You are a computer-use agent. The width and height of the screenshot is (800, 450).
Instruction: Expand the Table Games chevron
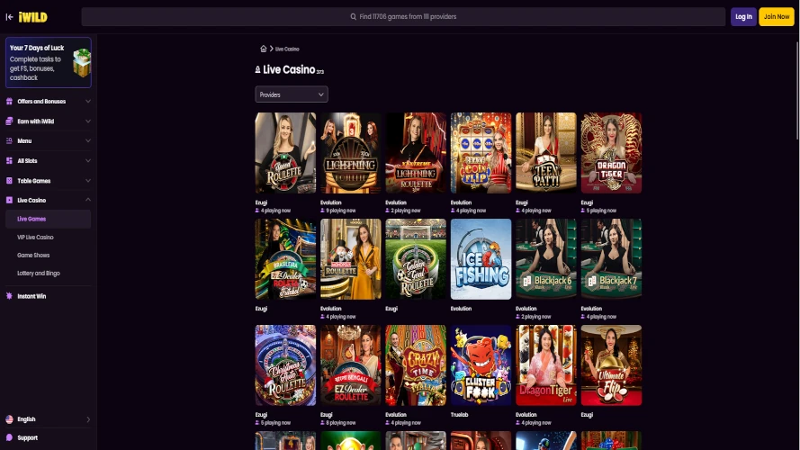[x=88, y=181]
